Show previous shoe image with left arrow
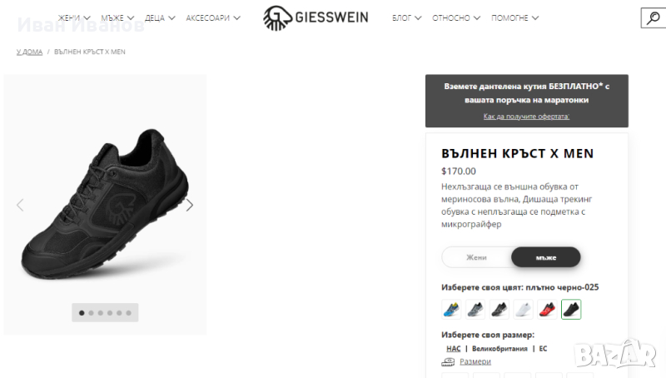The image size is (666, 378). click(20, 205)
